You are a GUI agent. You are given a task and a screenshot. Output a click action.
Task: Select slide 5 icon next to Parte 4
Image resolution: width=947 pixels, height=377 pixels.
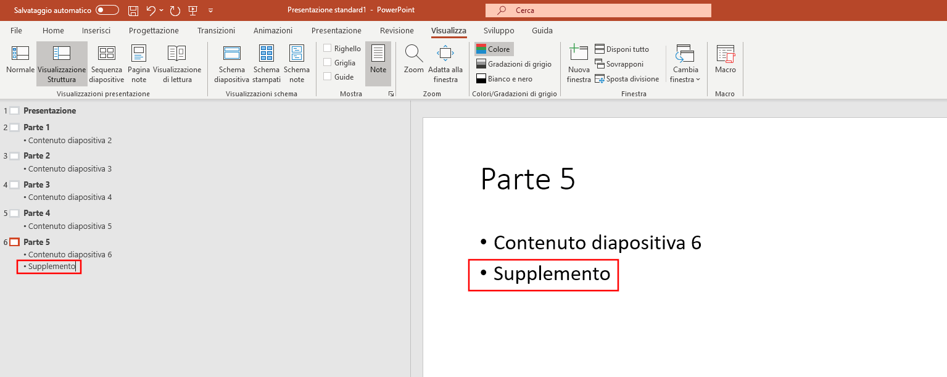pyautogui.click(x=15, y=213)
